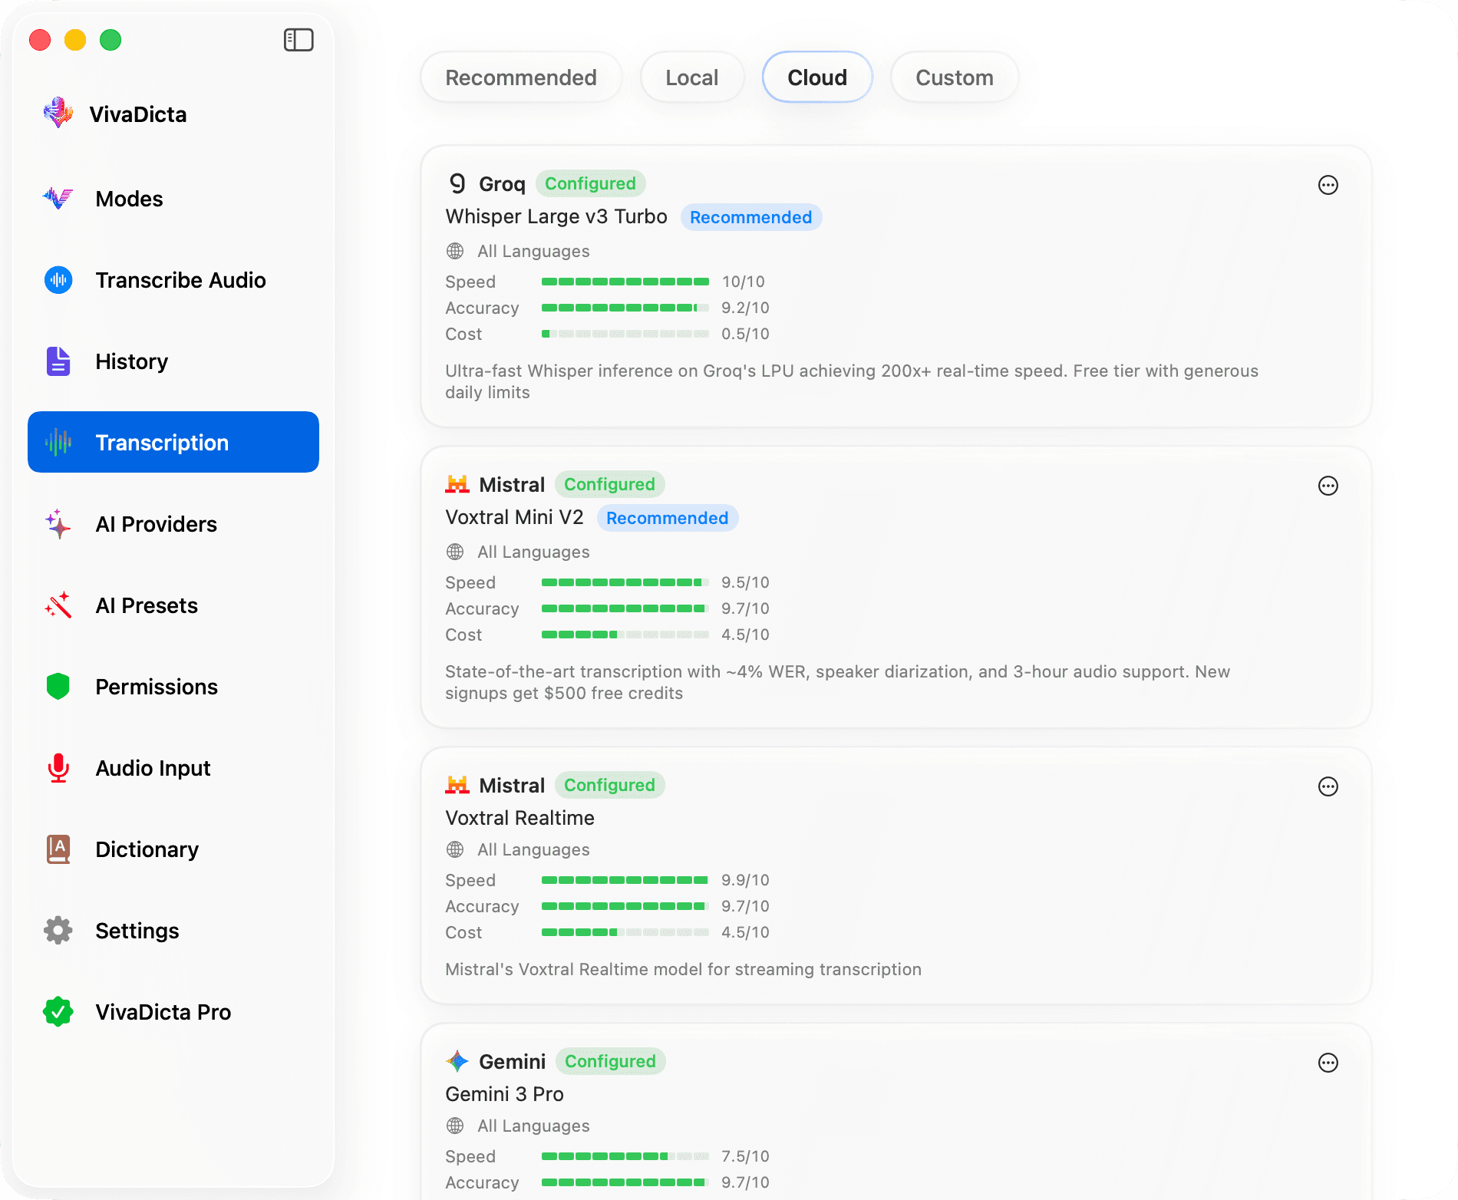Open Modes from the sidebar

[129, 199]
